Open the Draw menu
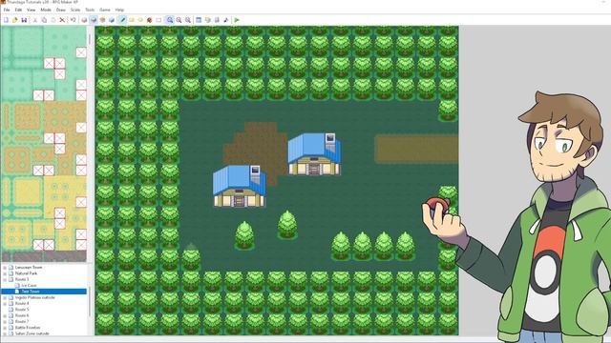611x343 pixels. pos(61,10)
